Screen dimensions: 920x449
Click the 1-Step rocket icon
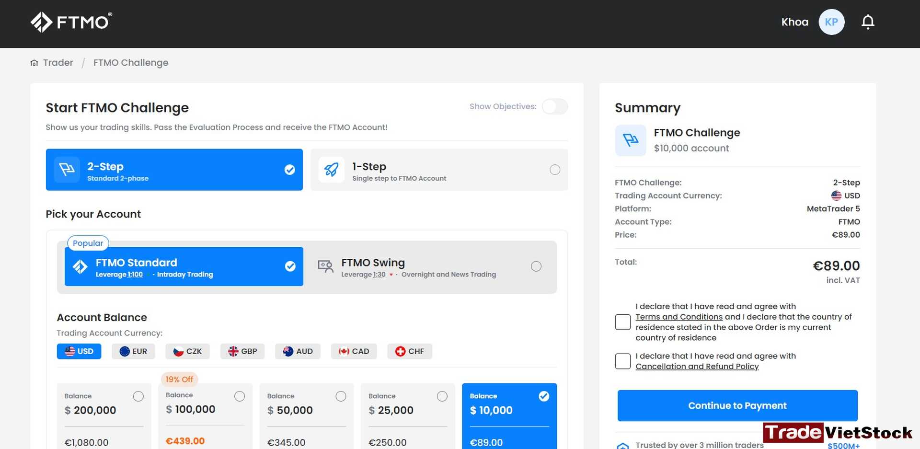tap(331, 170)
